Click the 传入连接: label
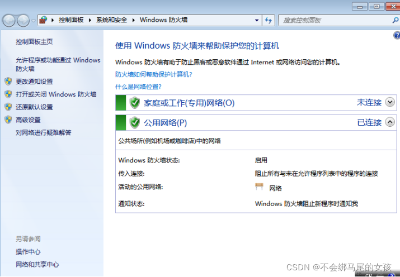The height and width of the screenshot is (277, 400). coord(131,174)
